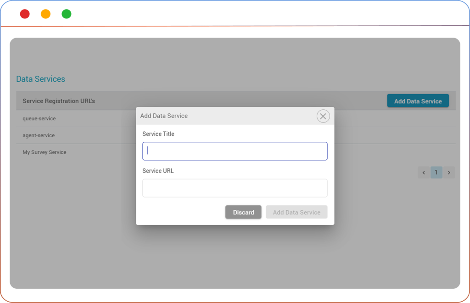The image size is (470, 303).
Task: Click the Service Title input field
Action: [x=235, y=151]
